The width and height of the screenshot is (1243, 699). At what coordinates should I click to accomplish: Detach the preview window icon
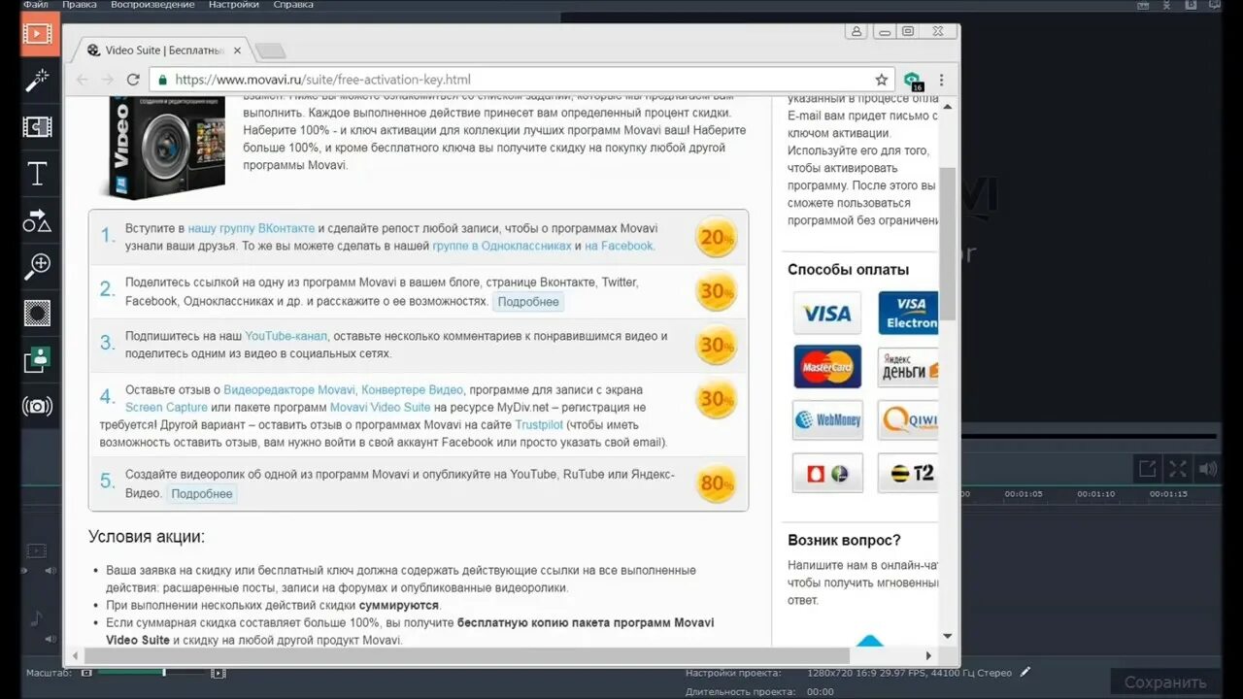click(1148, 469)
